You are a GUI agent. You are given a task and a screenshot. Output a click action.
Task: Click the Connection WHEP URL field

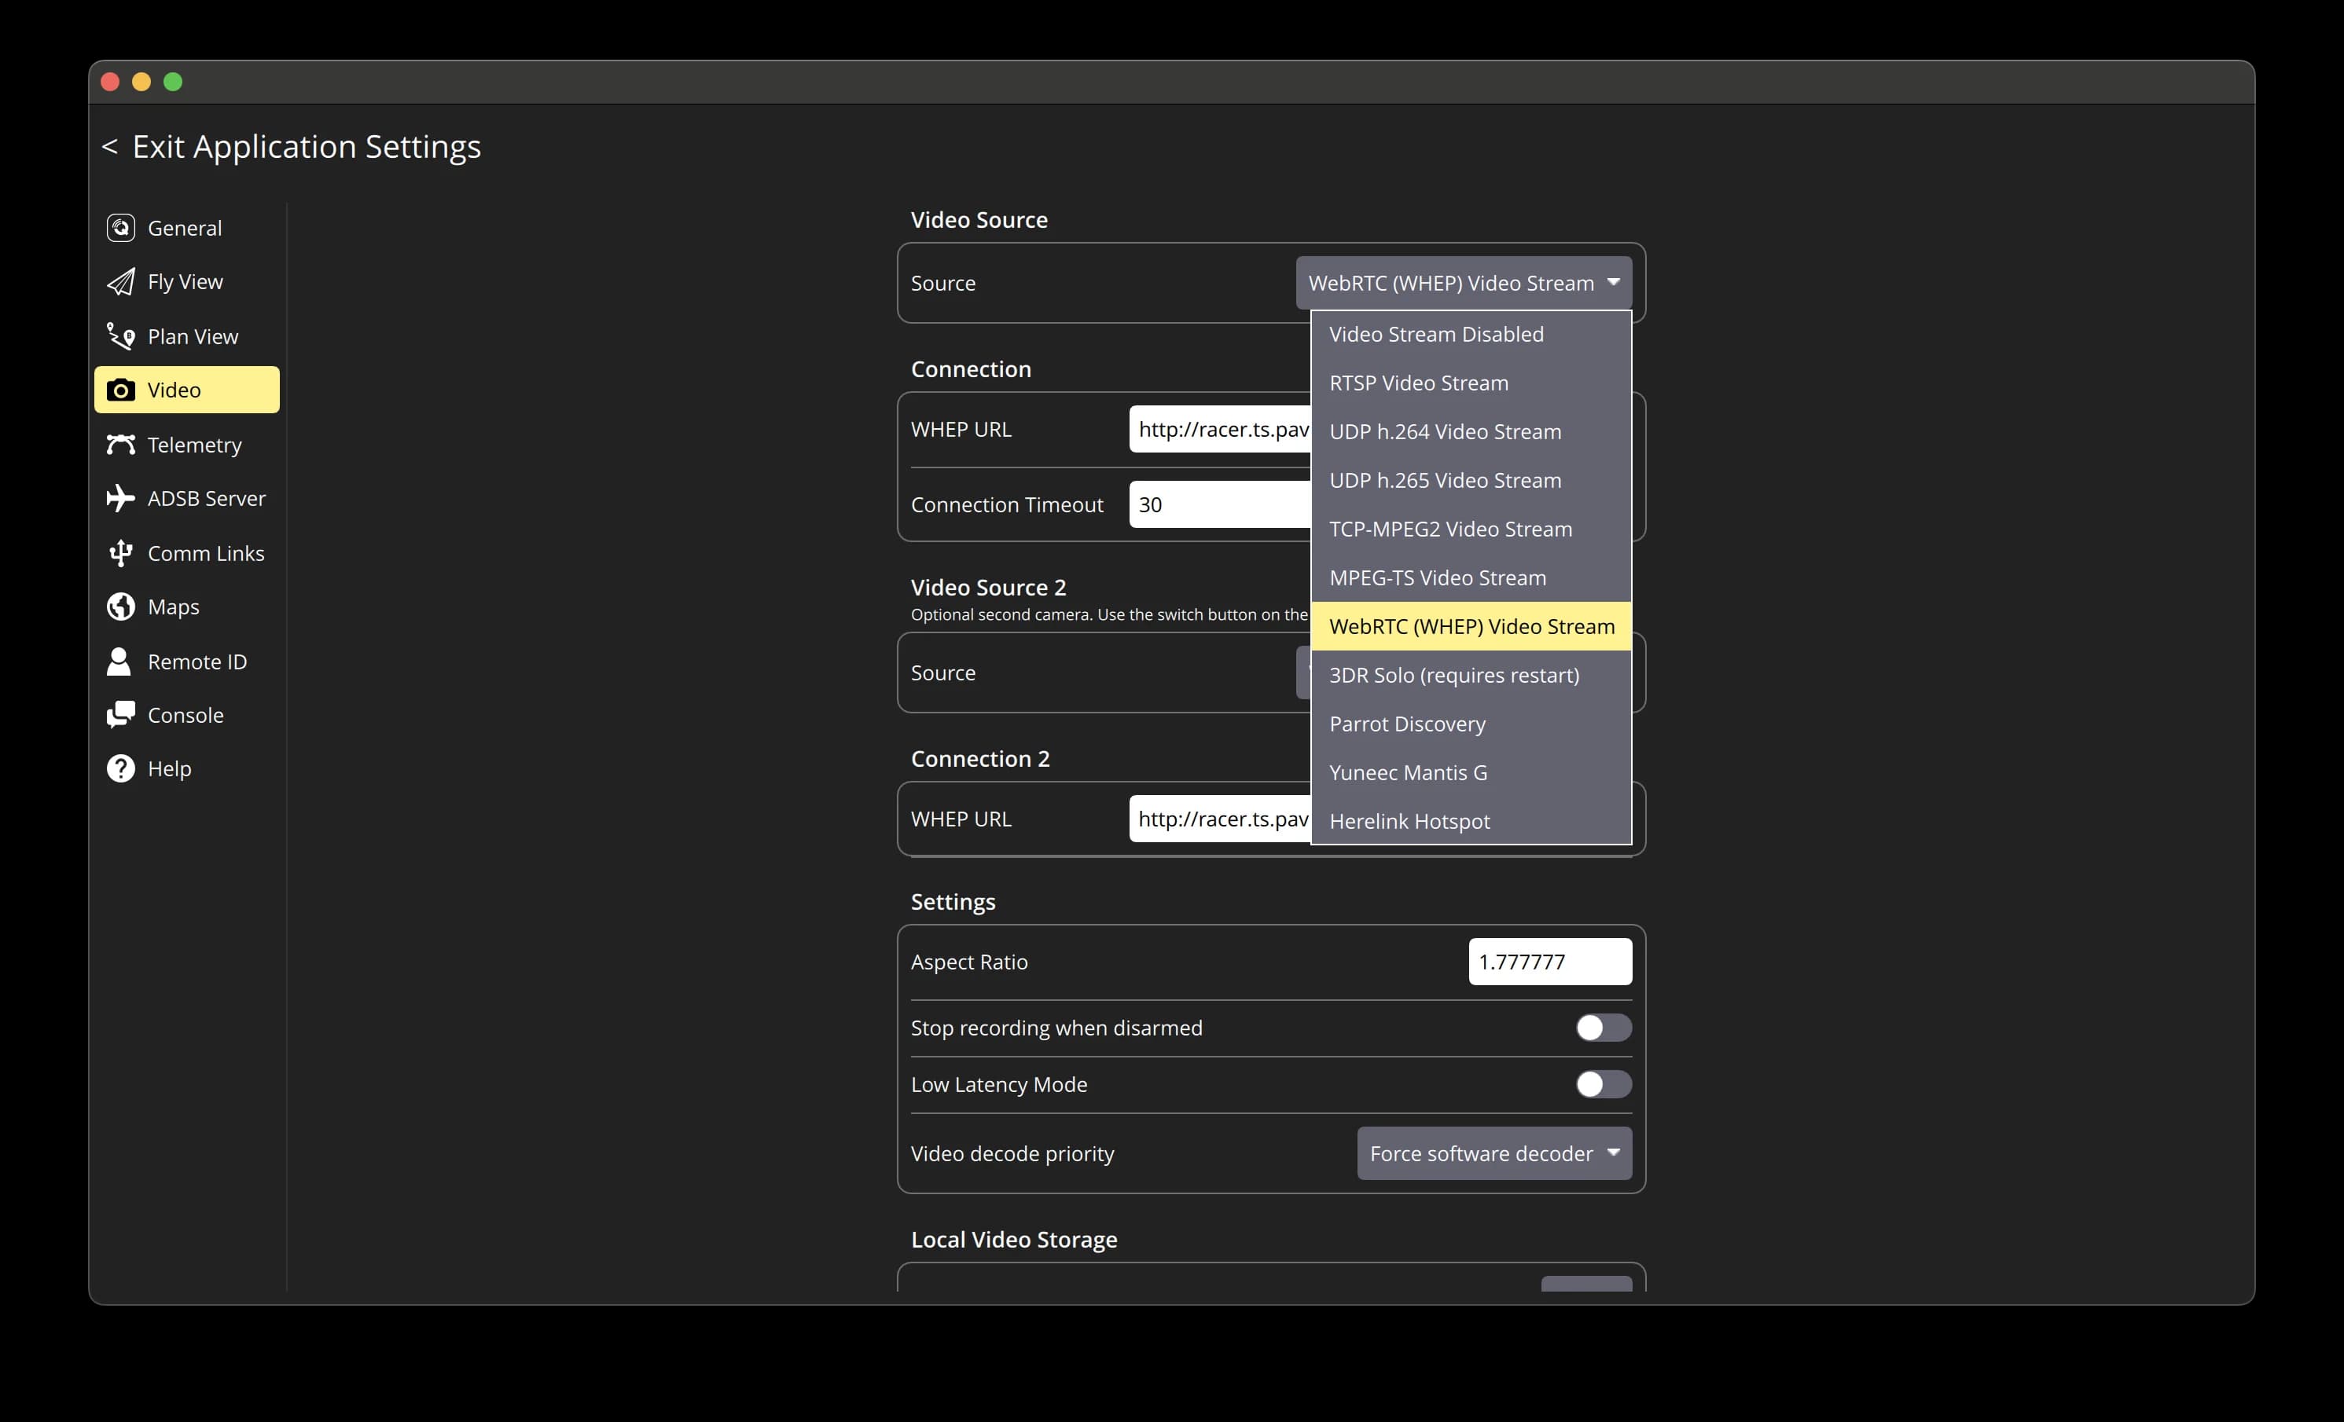click(x=1220, y=430)
